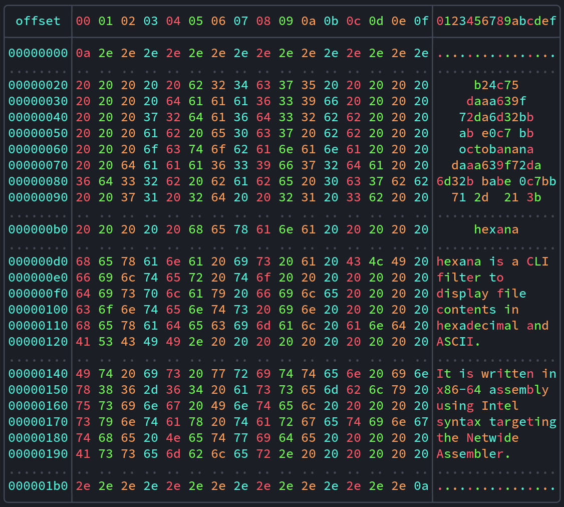The image size is (564, 507).
Task: Click offset 00000040
Action: 38,117
